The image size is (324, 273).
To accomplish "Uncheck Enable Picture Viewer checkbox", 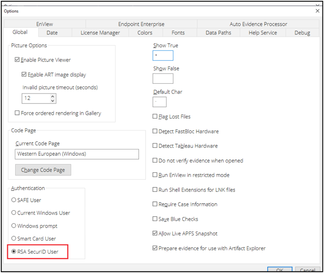I will click(x=17, y=60).
